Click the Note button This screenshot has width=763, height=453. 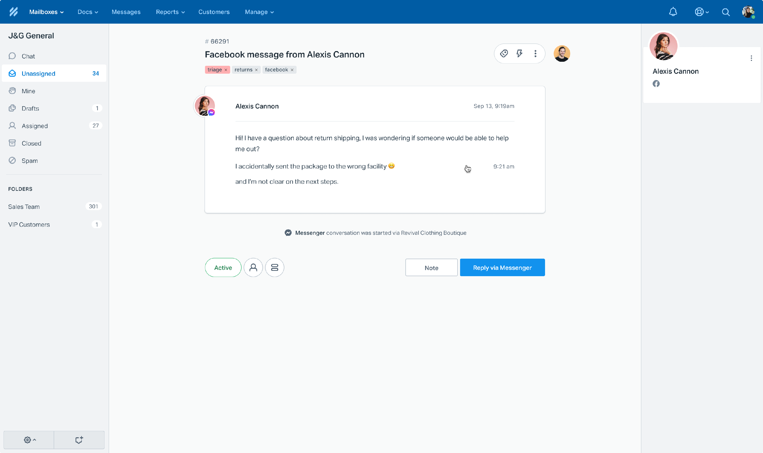tap(431, 267)
